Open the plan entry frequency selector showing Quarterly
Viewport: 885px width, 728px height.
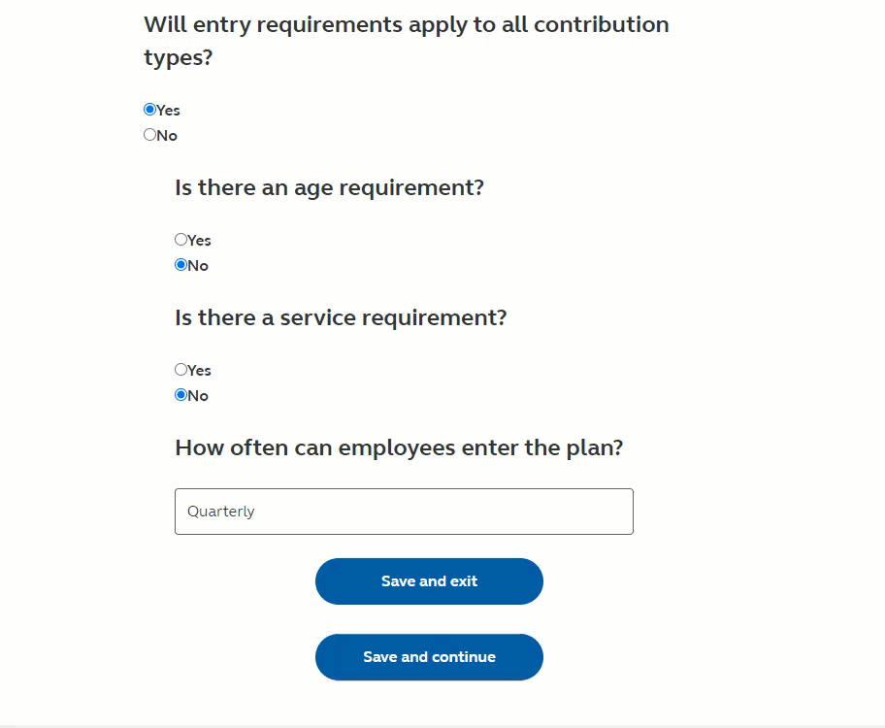[x=404, y=511]
